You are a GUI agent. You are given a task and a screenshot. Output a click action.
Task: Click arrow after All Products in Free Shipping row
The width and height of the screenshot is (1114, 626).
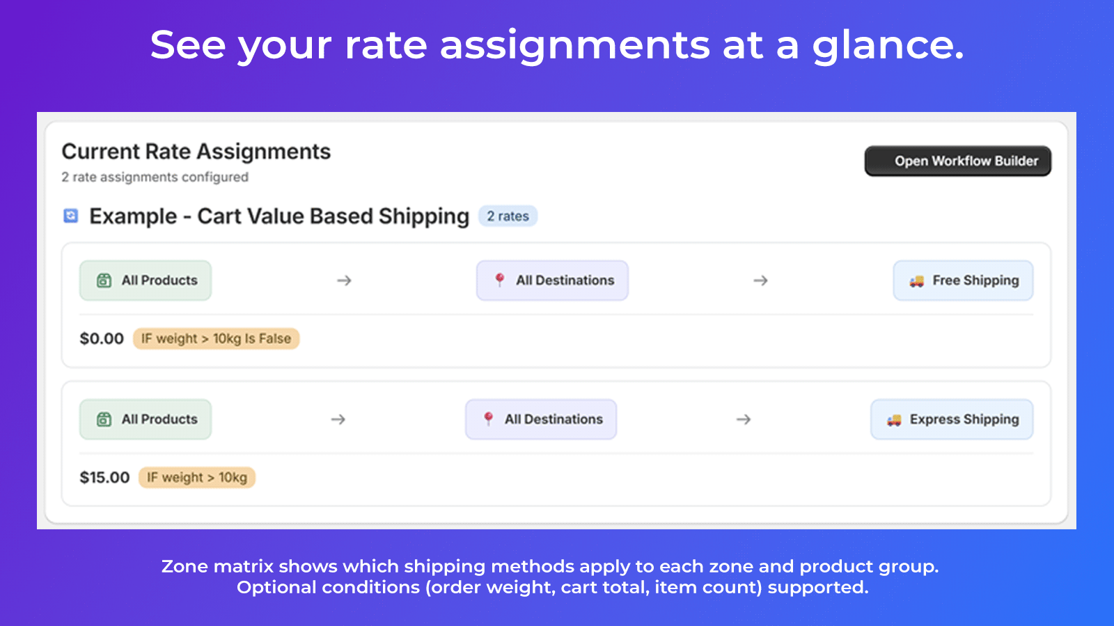pyautogui.click(x=344, y=280)
